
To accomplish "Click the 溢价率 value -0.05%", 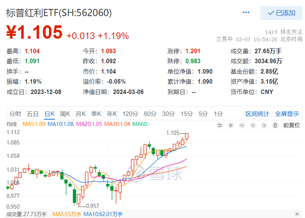I will [x=116, y=82].
